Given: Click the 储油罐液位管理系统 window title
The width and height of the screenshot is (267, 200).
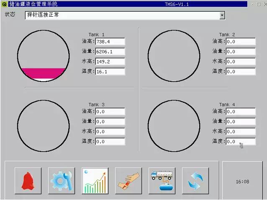Looking at the screenshot, I should coord(33,4).
